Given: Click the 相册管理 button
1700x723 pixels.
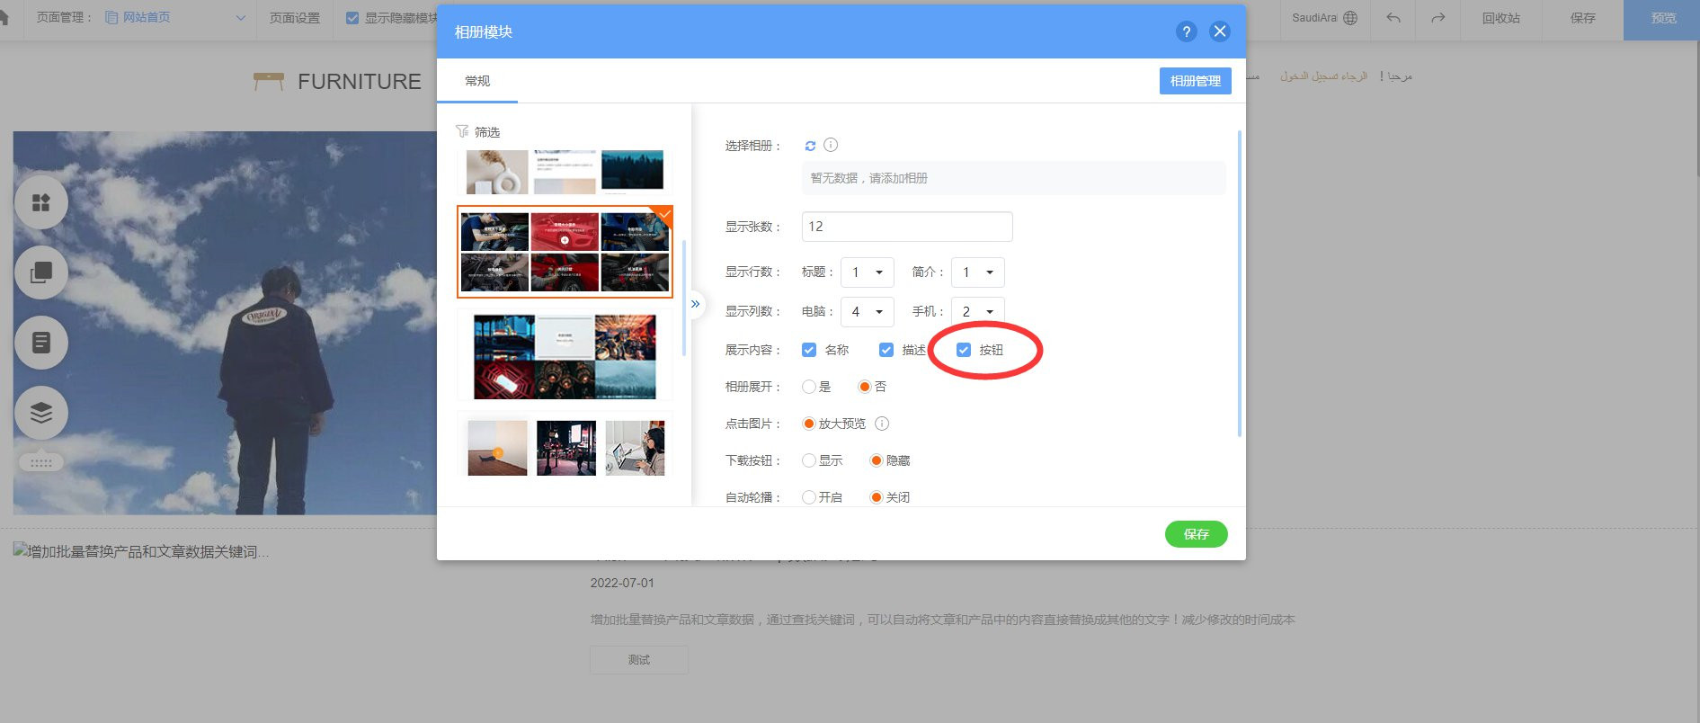Looking at the screenshot, I should tap(1195, 81).
